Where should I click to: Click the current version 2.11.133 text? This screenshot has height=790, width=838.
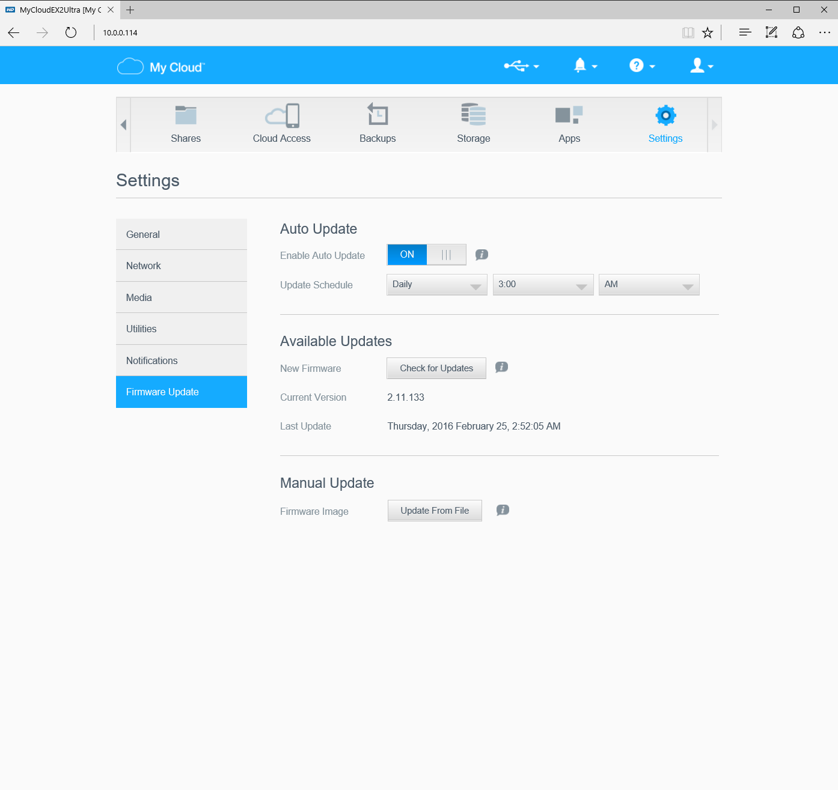point(406,397)
